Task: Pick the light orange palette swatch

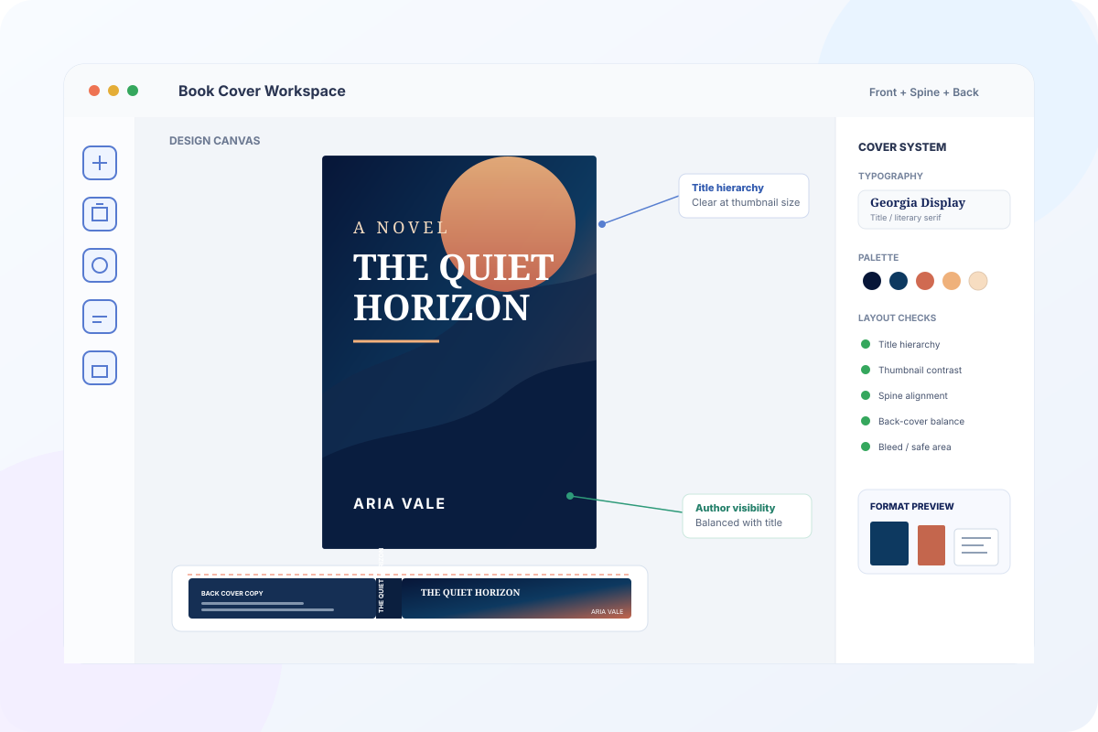Action: pyautogui.click(x=952, y=281)
